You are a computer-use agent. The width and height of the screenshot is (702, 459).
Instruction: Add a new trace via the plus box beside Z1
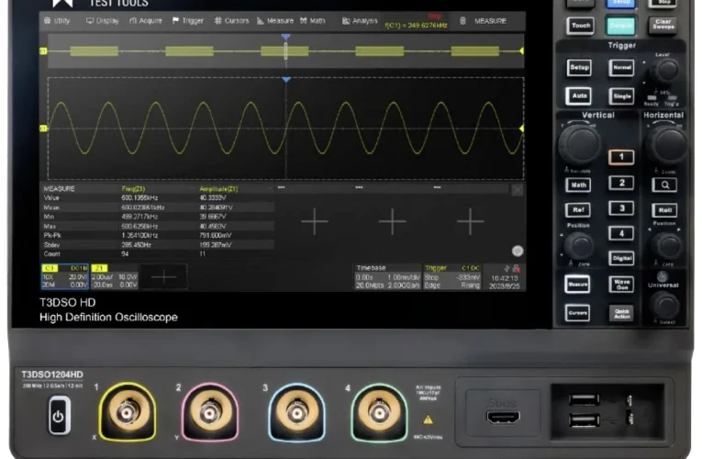tap(164, 277)
